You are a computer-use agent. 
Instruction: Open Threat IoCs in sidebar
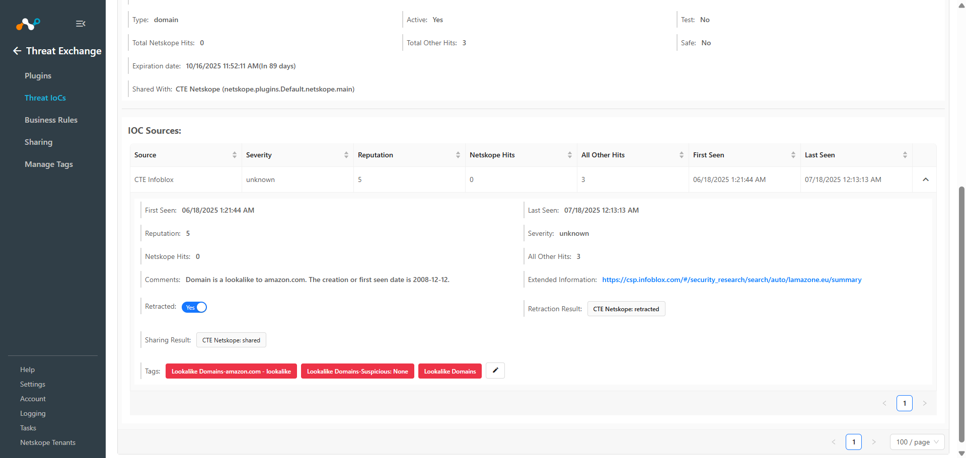pyautogui.click(x=45, y=98)
